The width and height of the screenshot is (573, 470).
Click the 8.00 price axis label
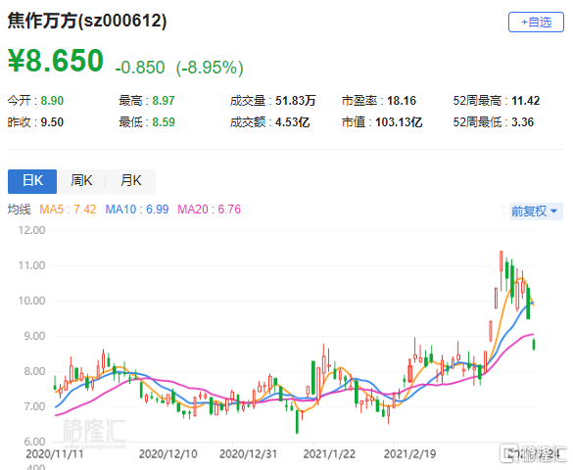click(x=34, y=371)
